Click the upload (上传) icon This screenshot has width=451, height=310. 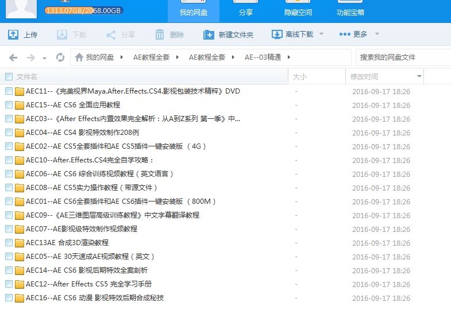click(x=13, y=35)
